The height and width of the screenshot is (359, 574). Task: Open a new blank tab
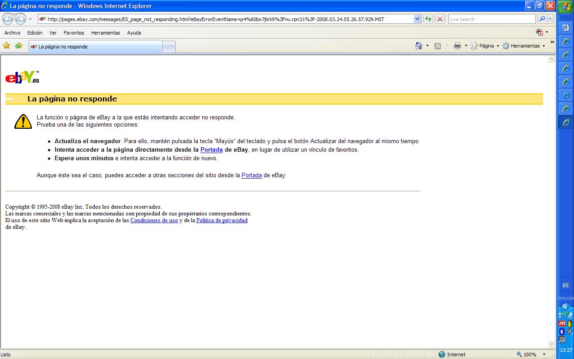tap(169, 47)
